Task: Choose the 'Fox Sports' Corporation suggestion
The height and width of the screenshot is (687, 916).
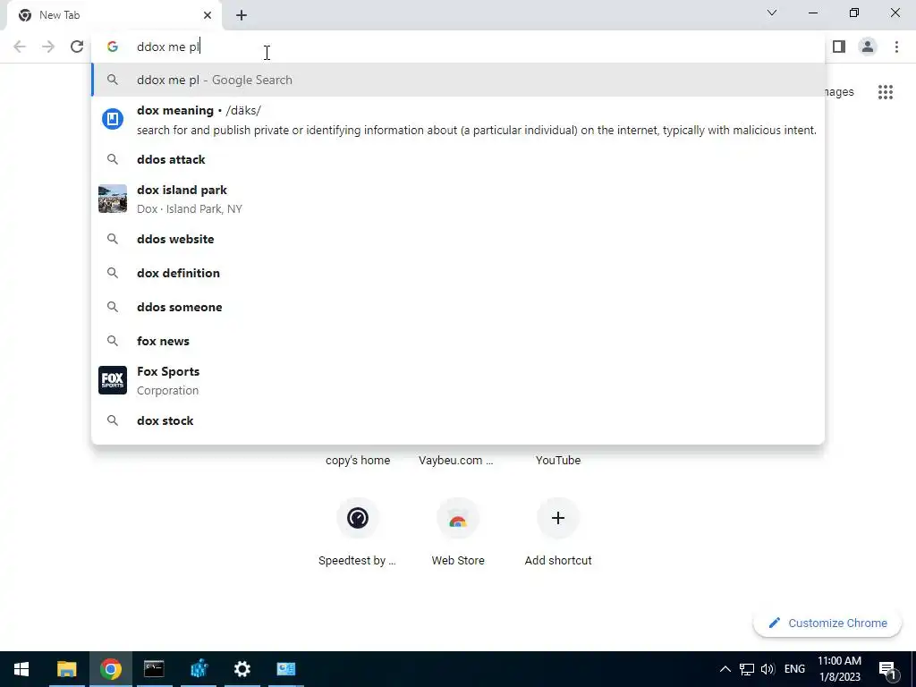Action: (x=458, y=380)
